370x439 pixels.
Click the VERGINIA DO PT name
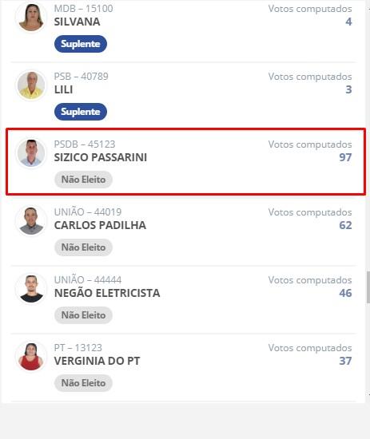click(x=97, y=361)
